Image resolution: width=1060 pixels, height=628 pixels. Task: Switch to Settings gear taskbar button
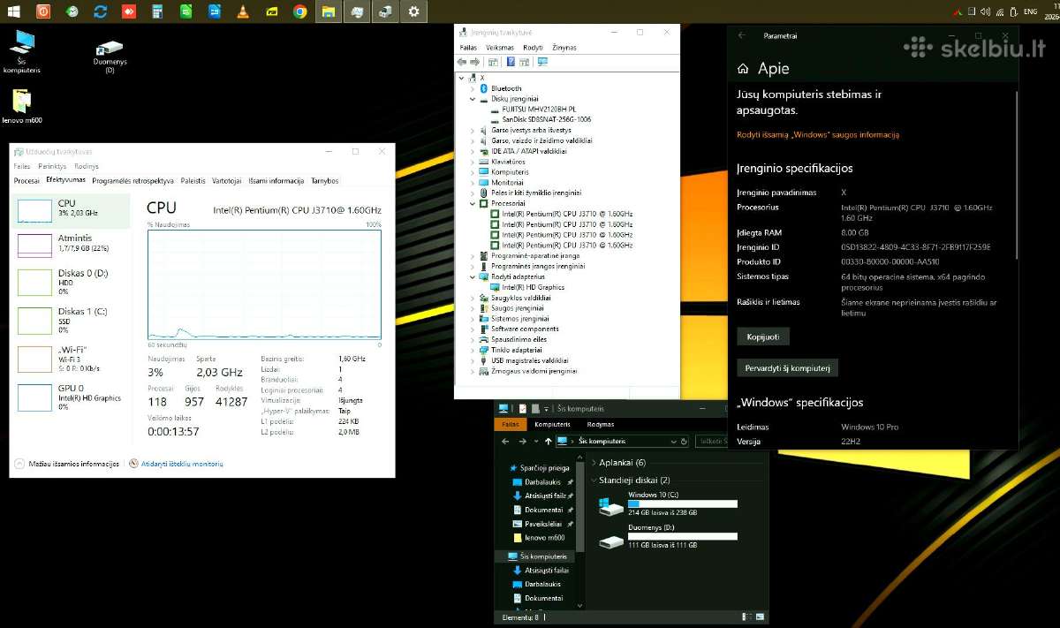(414, 11)
